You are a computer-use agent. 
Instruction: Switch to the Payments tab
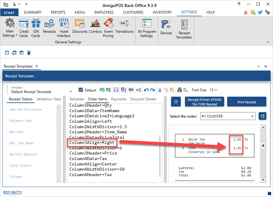(x=119, y=99)
